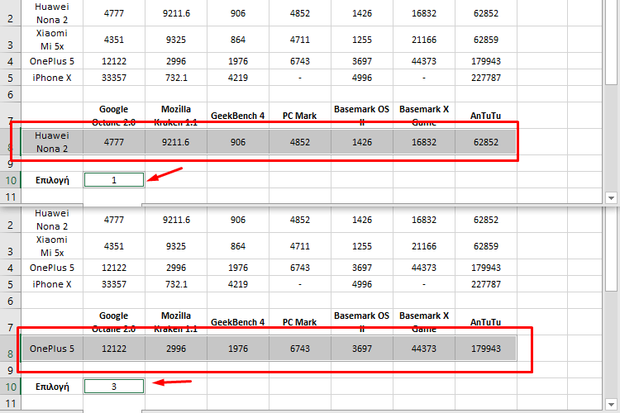Viewport: 620px width, 413px height.
Task: Click 44373 in row 4 of upper sheet
Action: [424, 61]
